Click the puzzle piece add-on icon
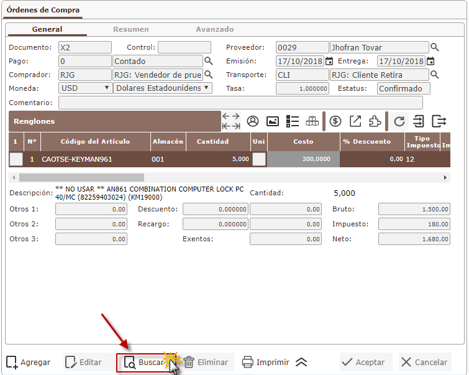Viewport: 469px width, 375px height. click(375, 121)
